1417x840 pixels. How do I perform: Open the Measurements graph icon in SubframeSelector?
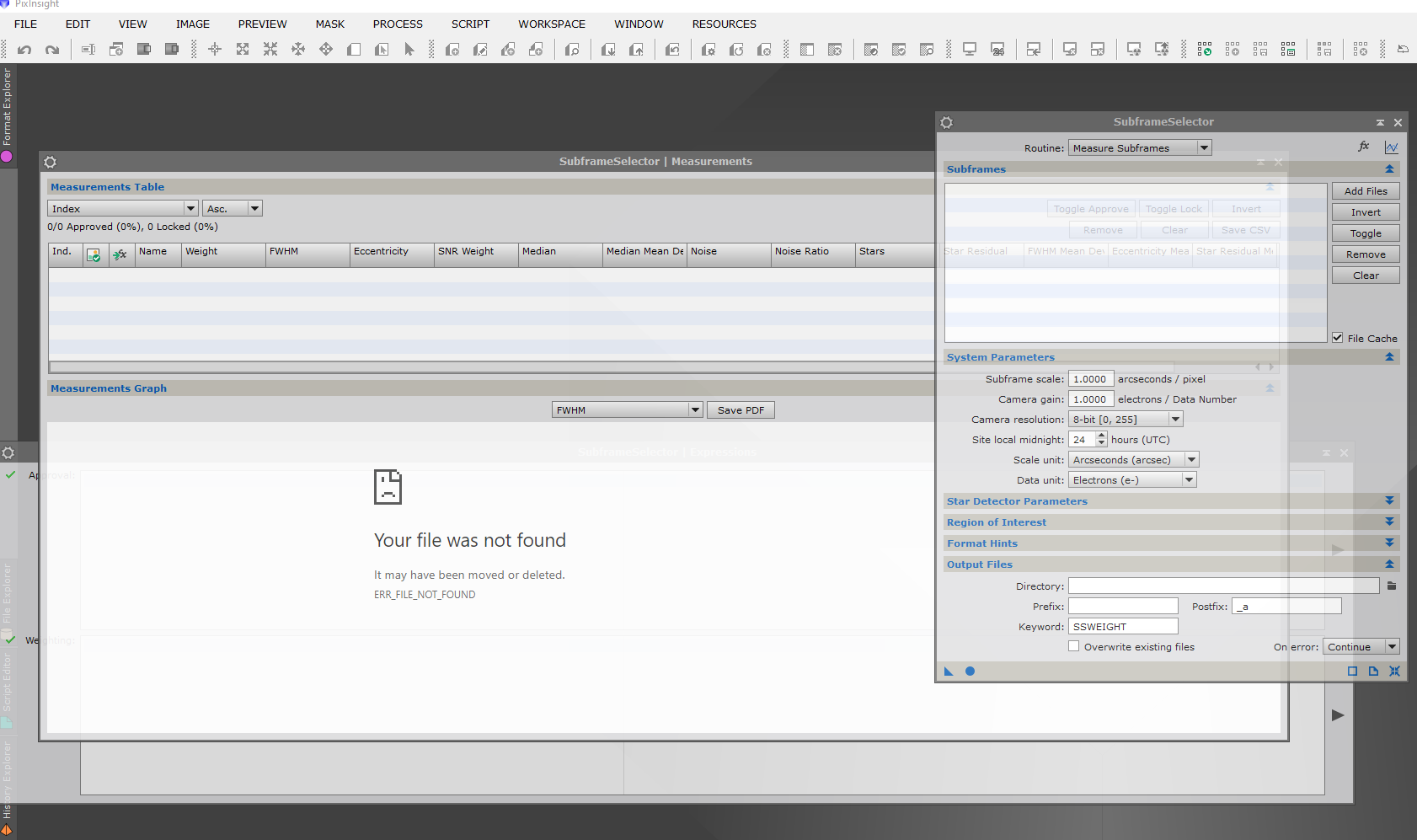[x=1391, y=147]
